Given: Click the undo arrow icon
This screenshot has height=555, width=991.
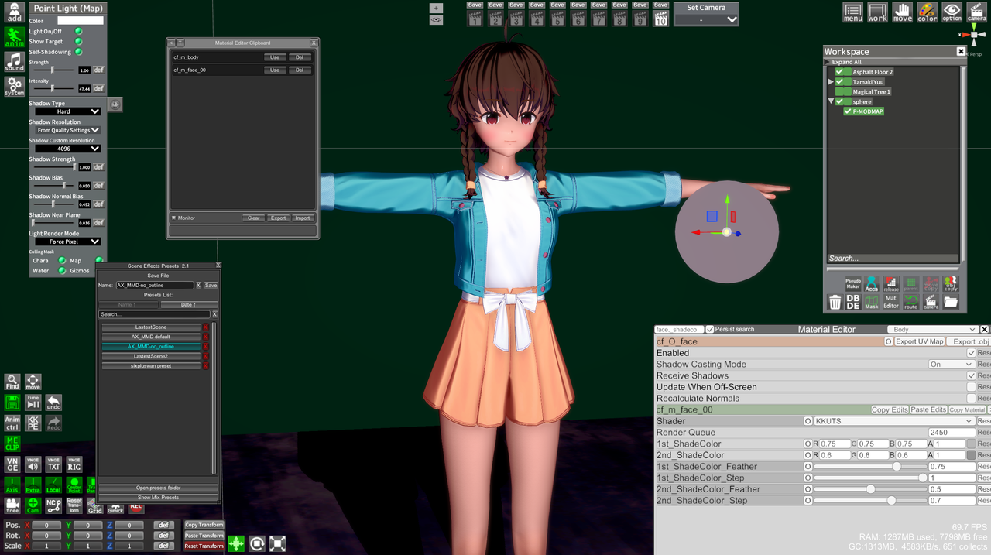Looking at the screenshot, I should click(x=53, y=403).
